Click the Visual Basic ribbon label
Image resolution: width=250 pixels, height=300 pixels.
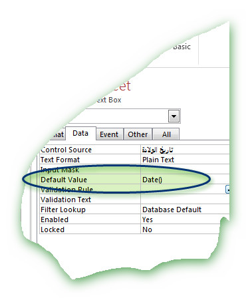point(182,47)
